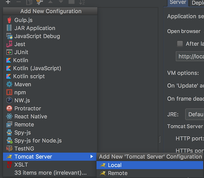
Task: Choose TestNG configuration type
Action: point(50,149)
